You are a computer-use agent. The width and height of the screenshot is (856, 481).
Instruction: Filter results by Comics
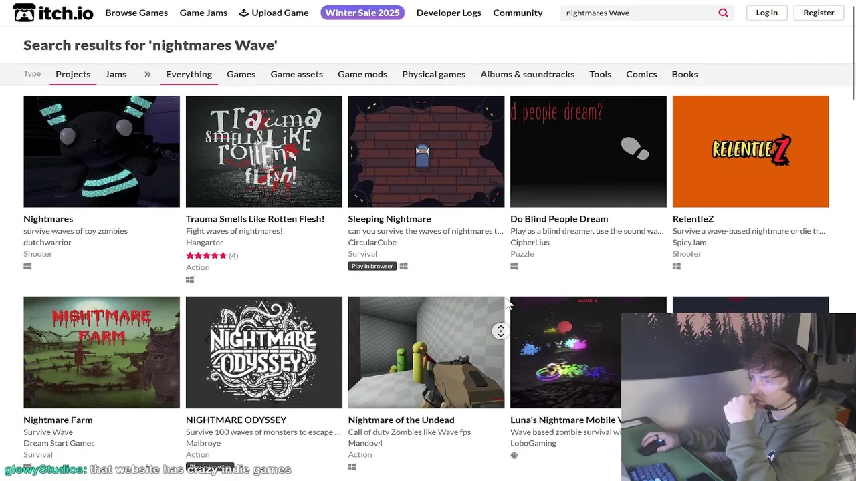pyautogui.click(x=641, y=74)
